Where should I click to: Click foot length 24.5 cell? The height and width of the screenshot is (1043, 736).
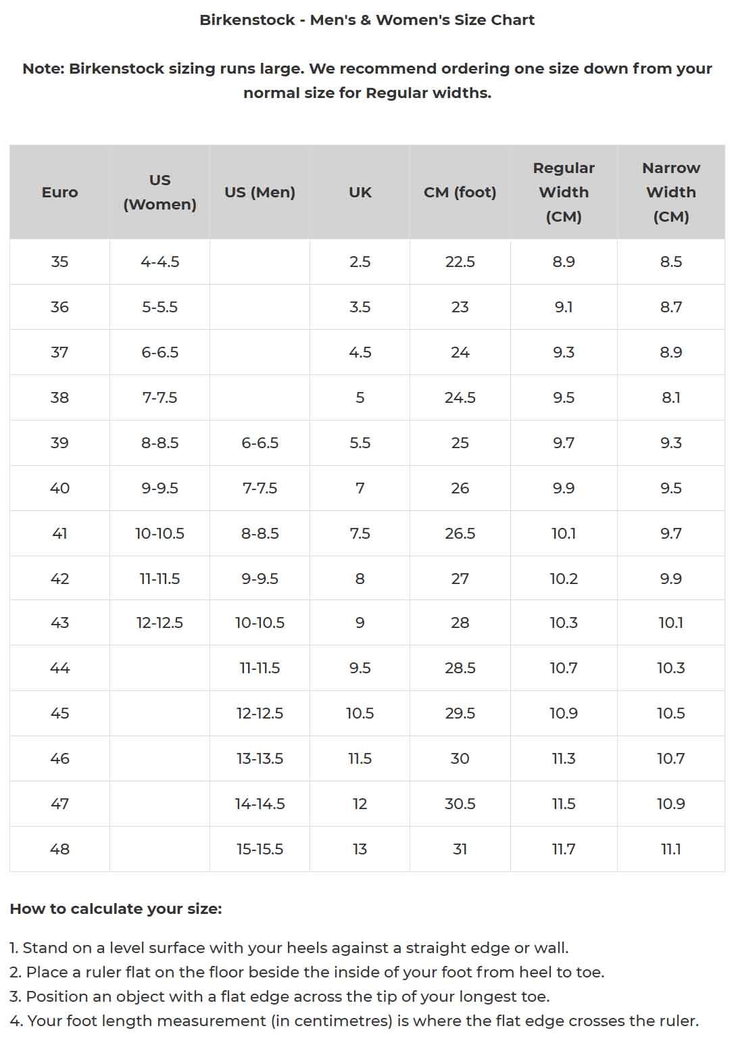[x=460, y=397]
